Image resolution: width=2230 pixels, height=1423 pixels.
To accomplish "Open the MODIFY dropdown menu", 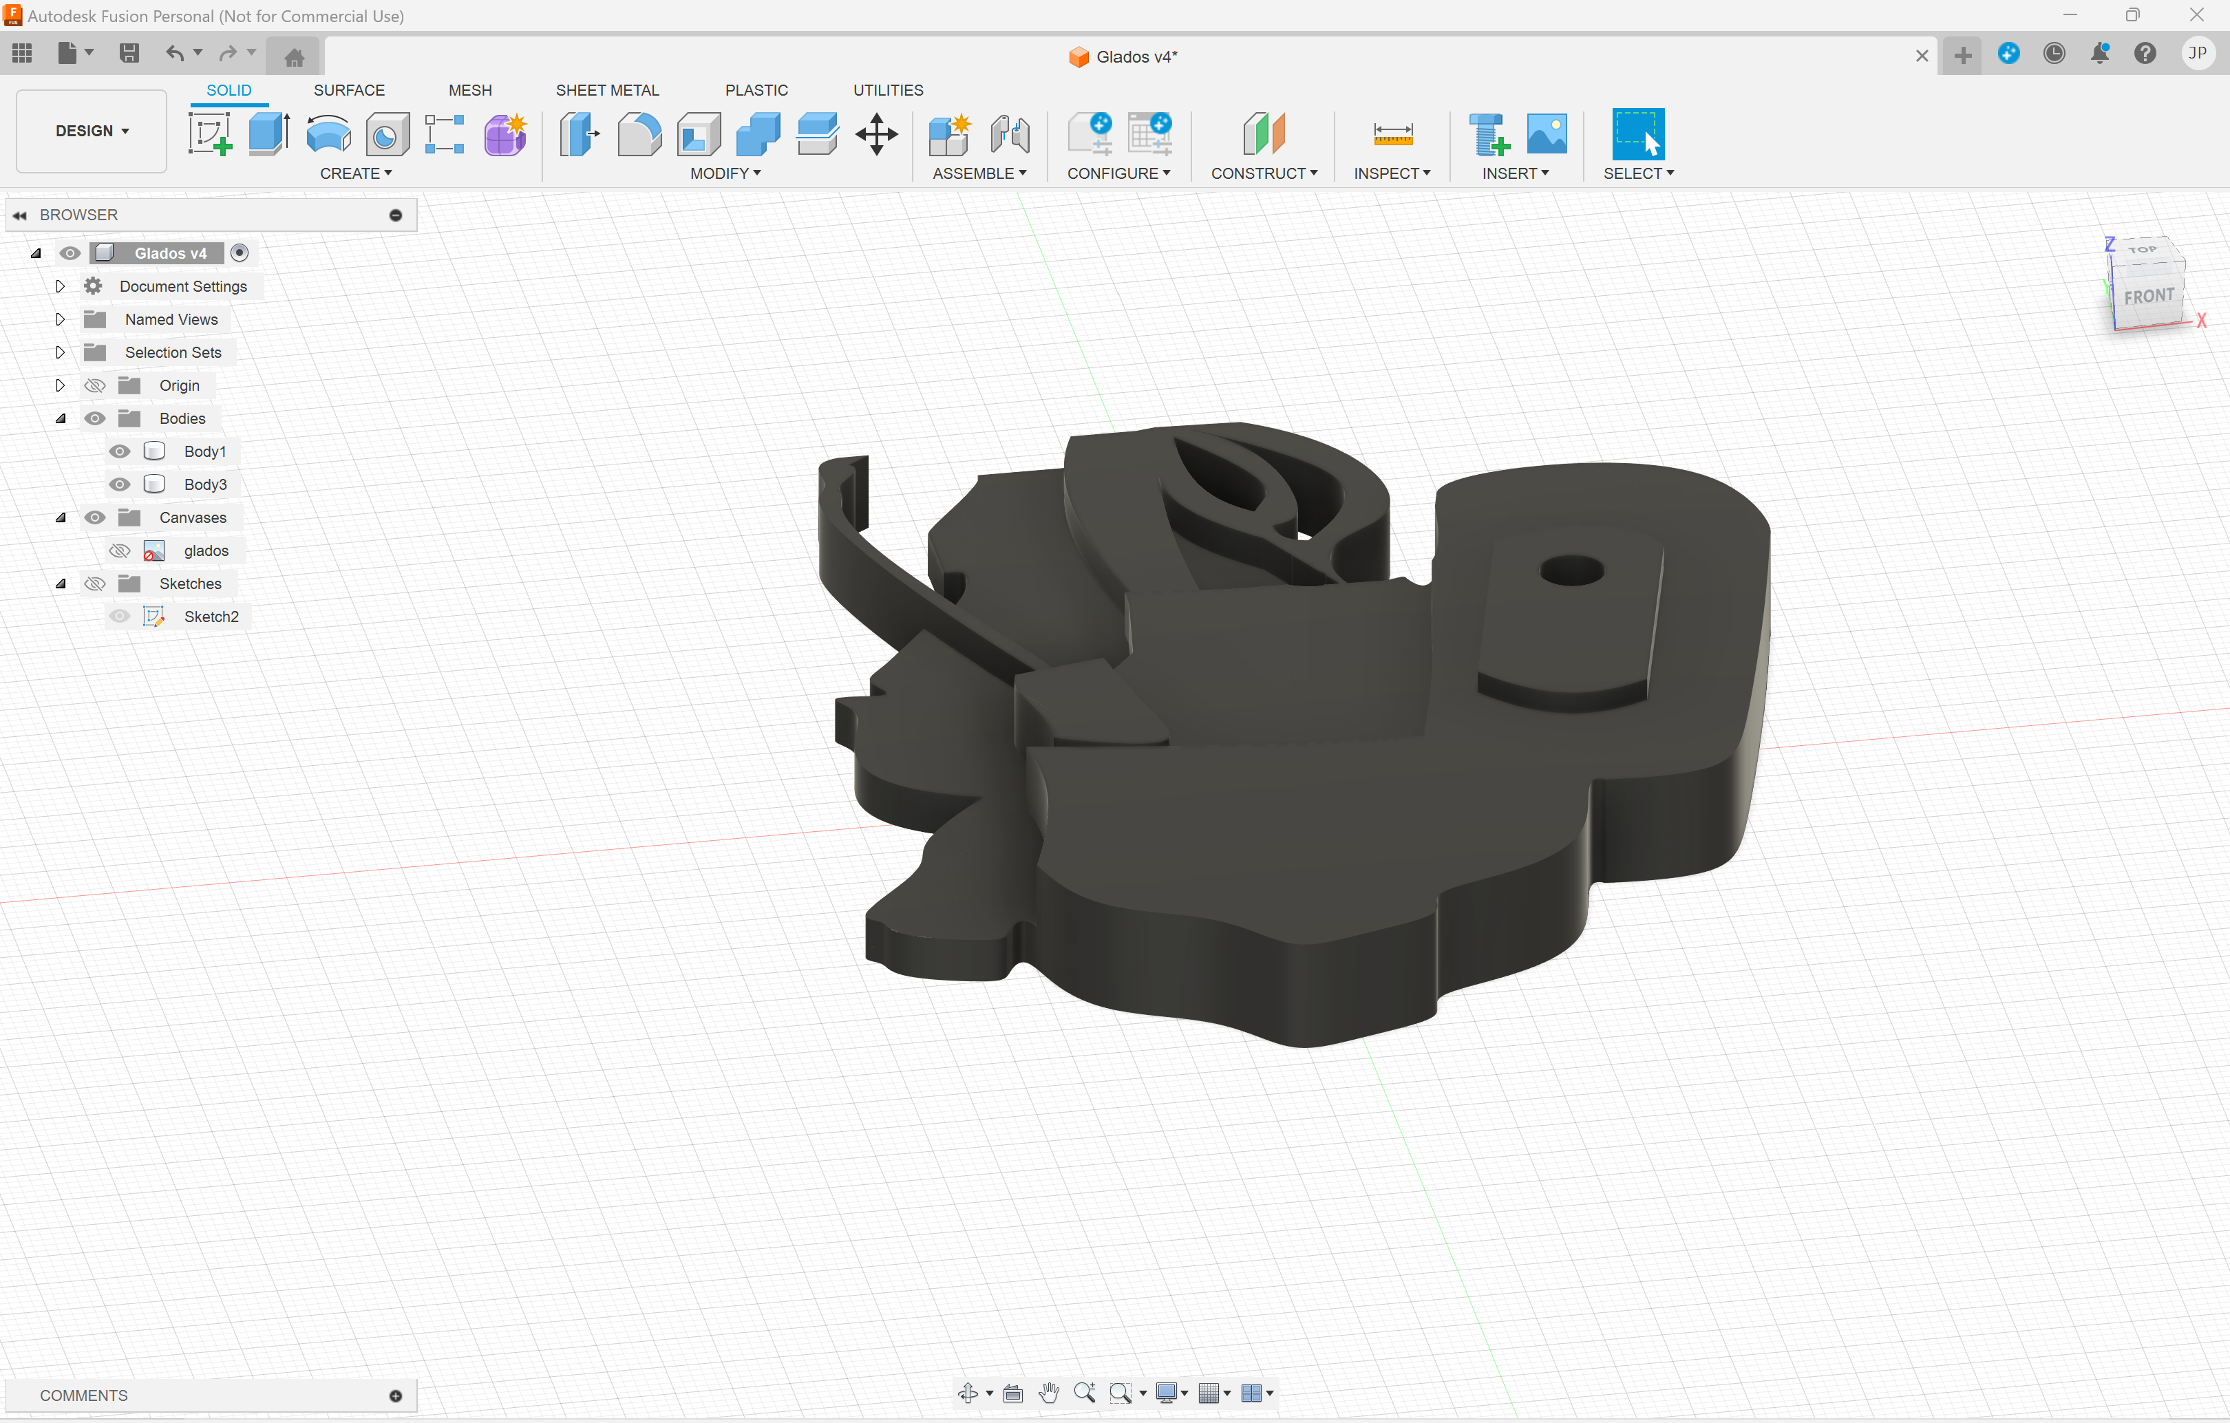I will tap(725, 173).
